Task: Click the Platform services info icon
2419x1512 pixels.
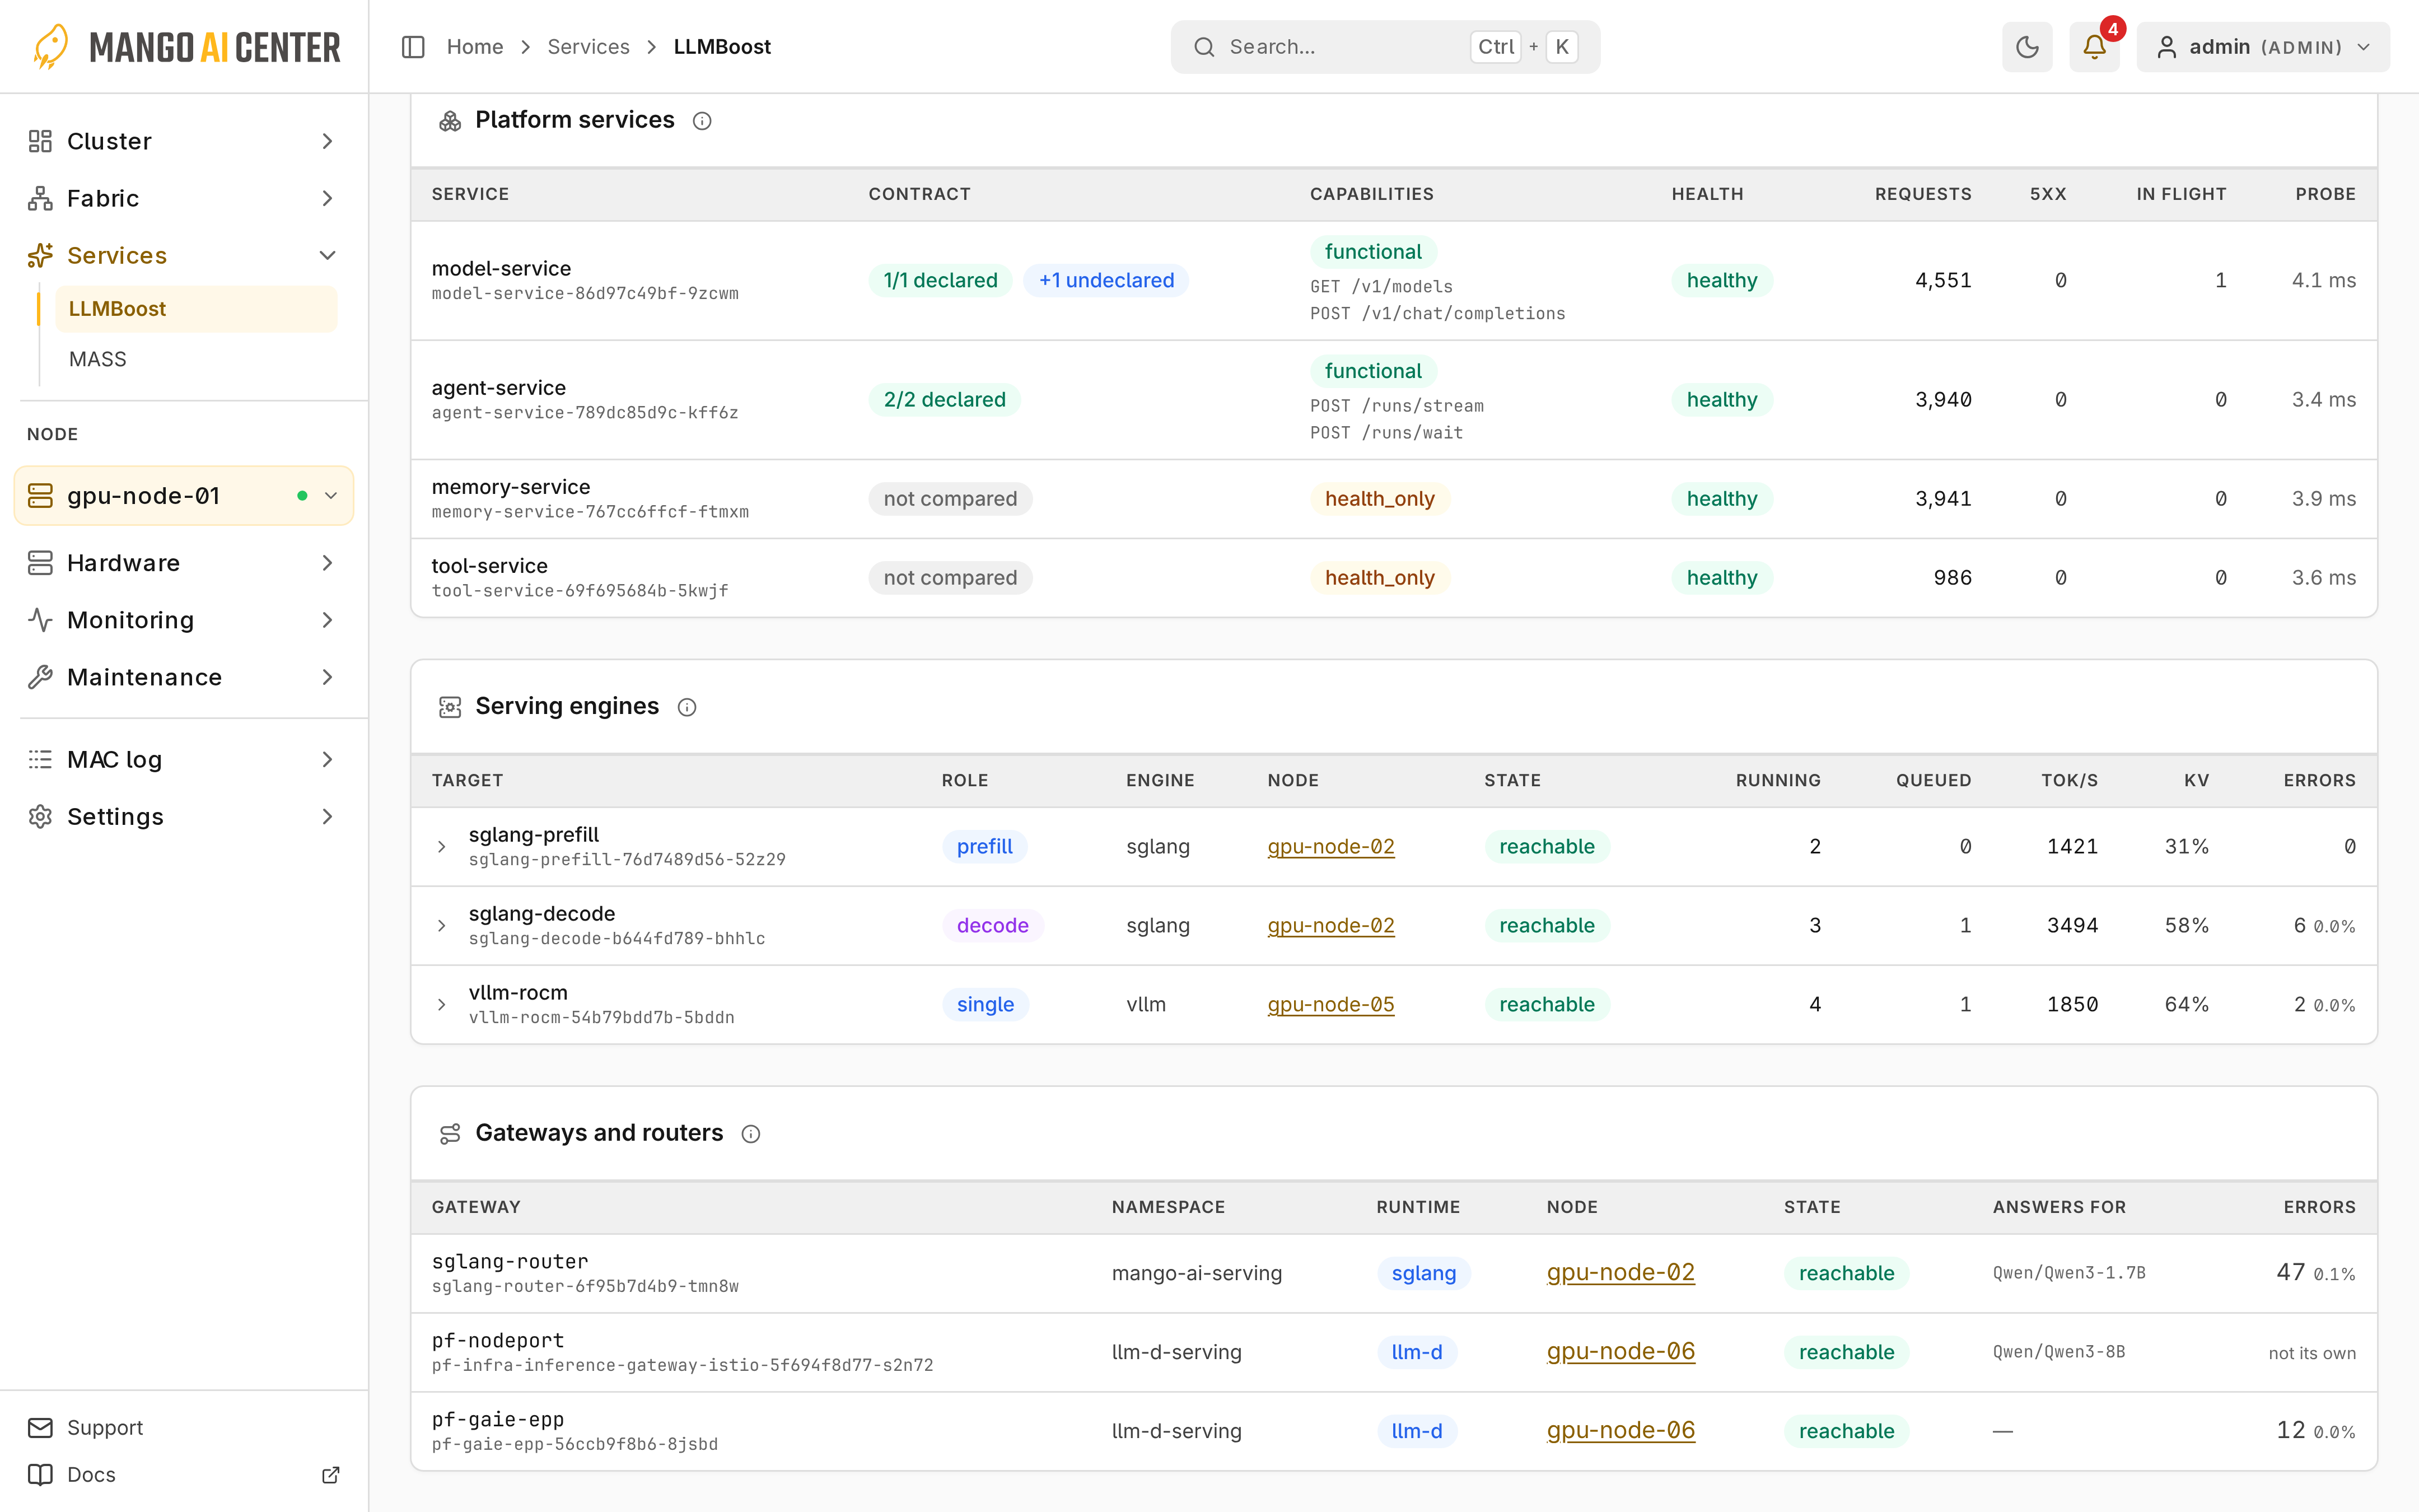Action: coord(702,121)
